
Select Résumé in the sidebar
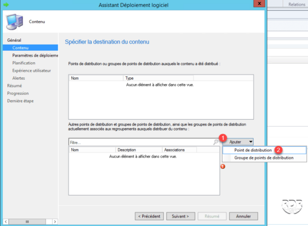pos(14,86)
